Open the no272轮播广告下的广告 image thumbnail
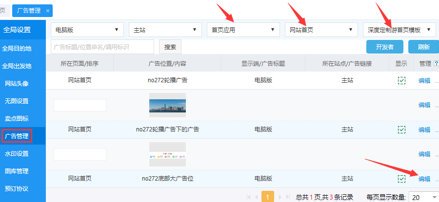 tap(167, 154)
